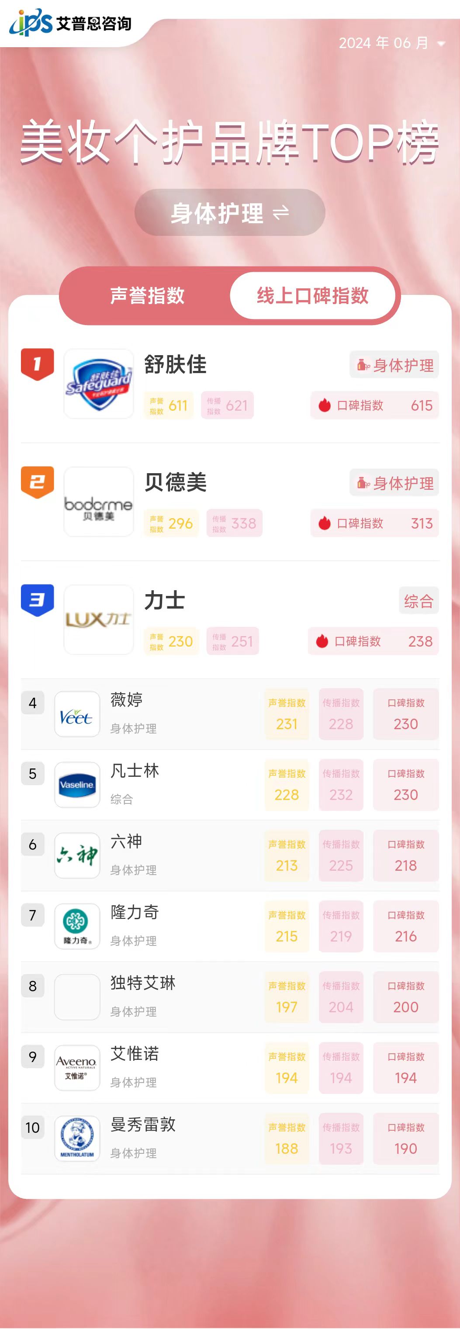Select the 线上口碑指数 tab
Screen dimensions: 460x1329
point(312,296)
